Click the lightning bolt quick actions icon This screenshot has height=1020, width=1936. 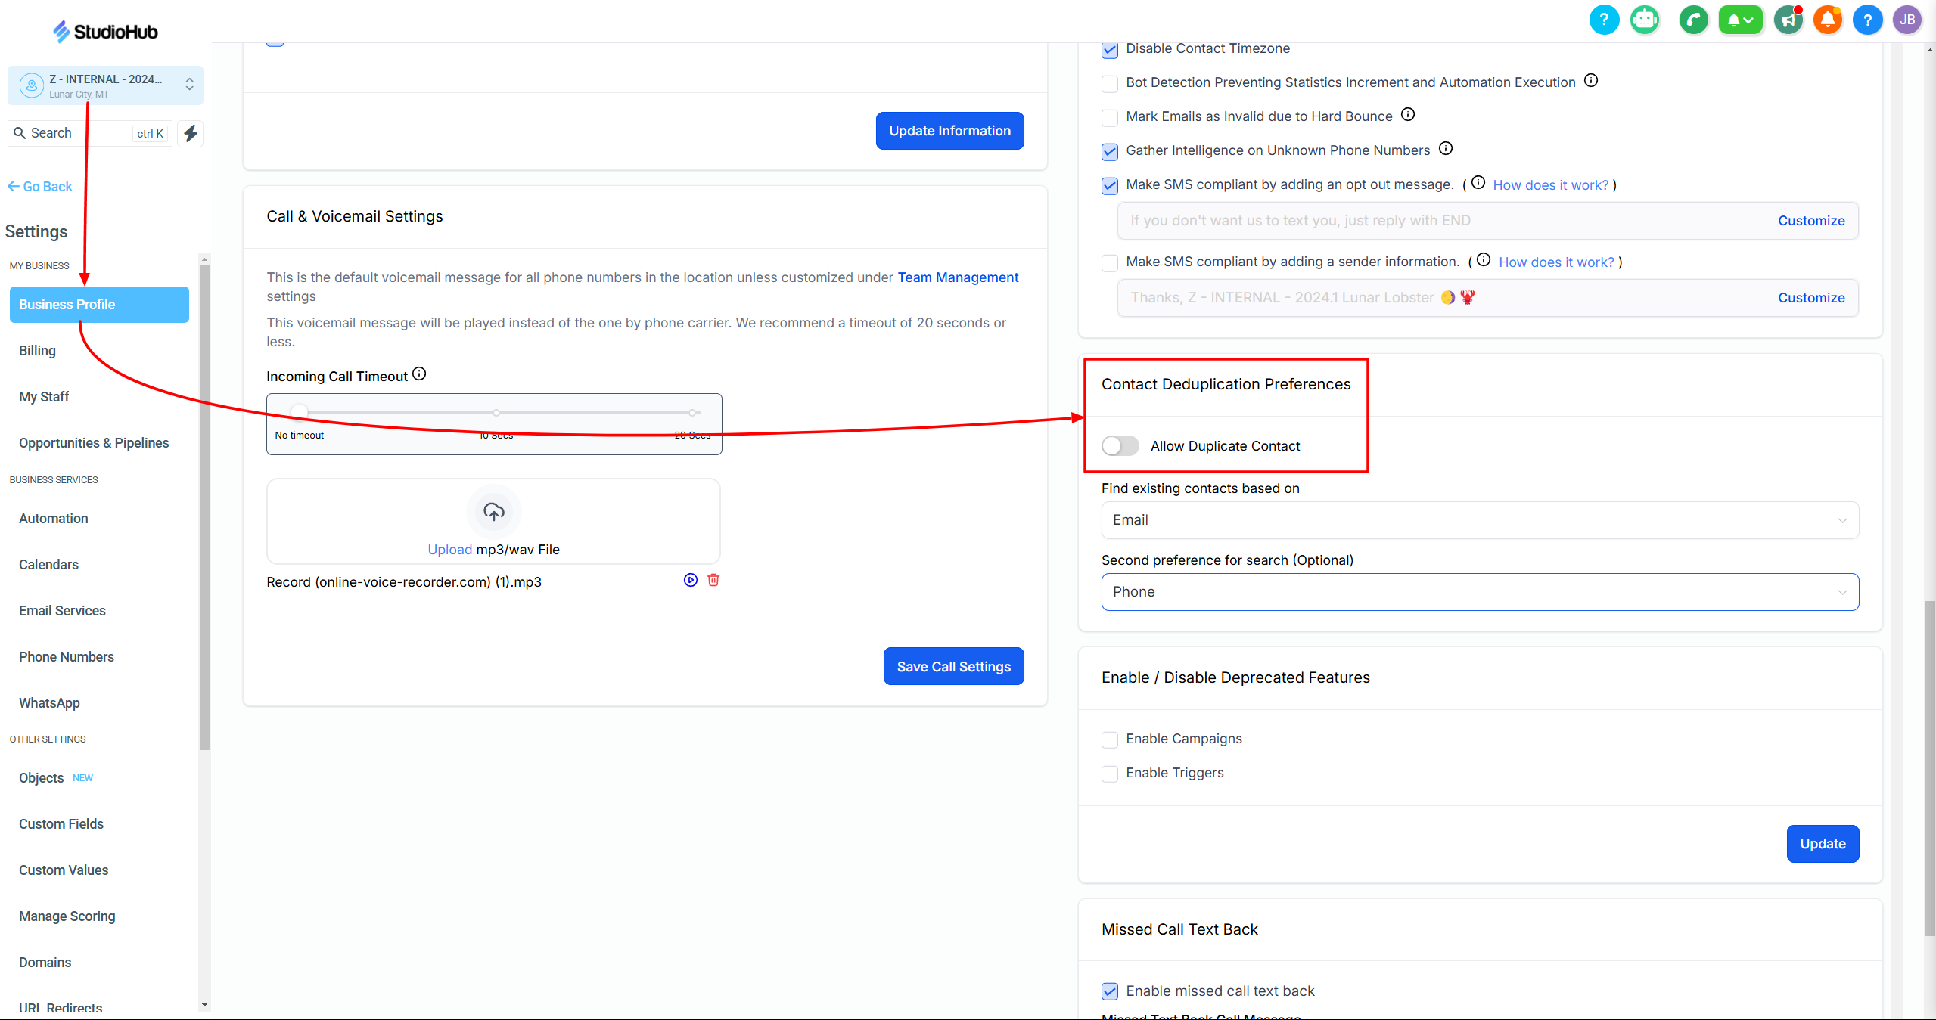[x=191, y=134]
